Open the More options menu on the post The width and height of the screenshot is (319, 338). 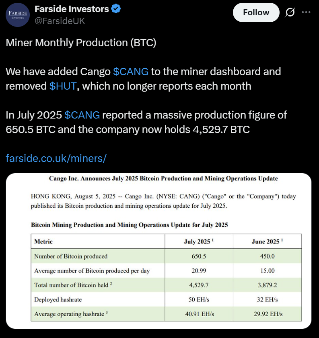[306, 12]
